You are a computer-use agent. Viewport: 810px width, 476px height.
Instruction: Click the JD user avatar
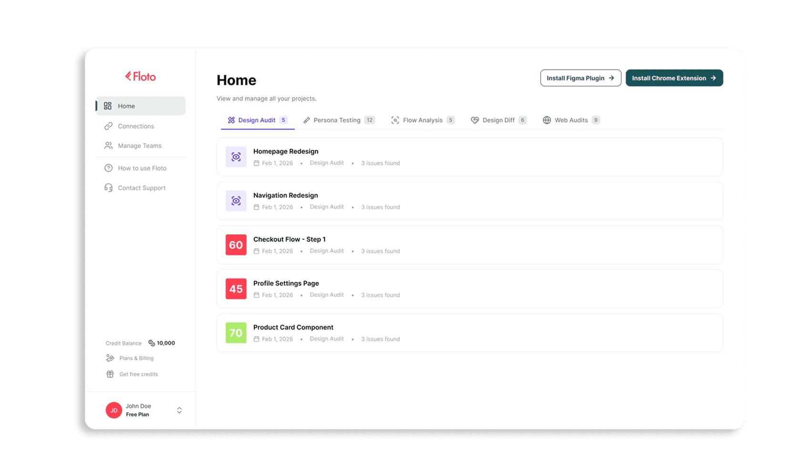click(114, 410)
